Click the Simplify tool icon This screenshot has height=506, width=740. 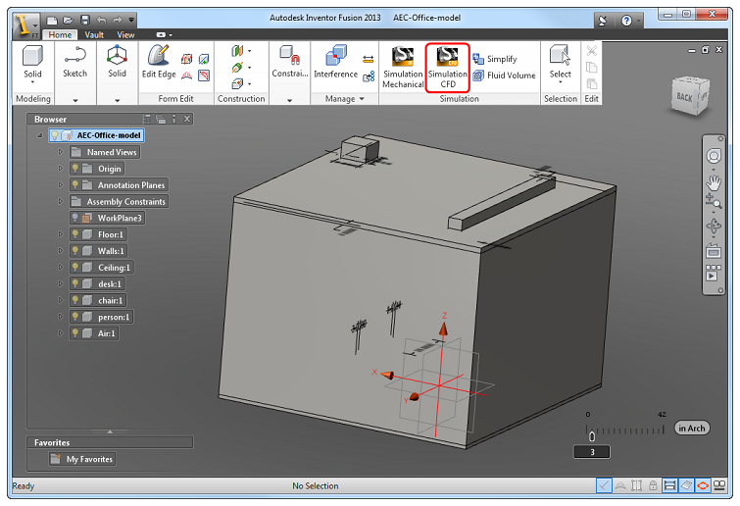pos(478,59)
